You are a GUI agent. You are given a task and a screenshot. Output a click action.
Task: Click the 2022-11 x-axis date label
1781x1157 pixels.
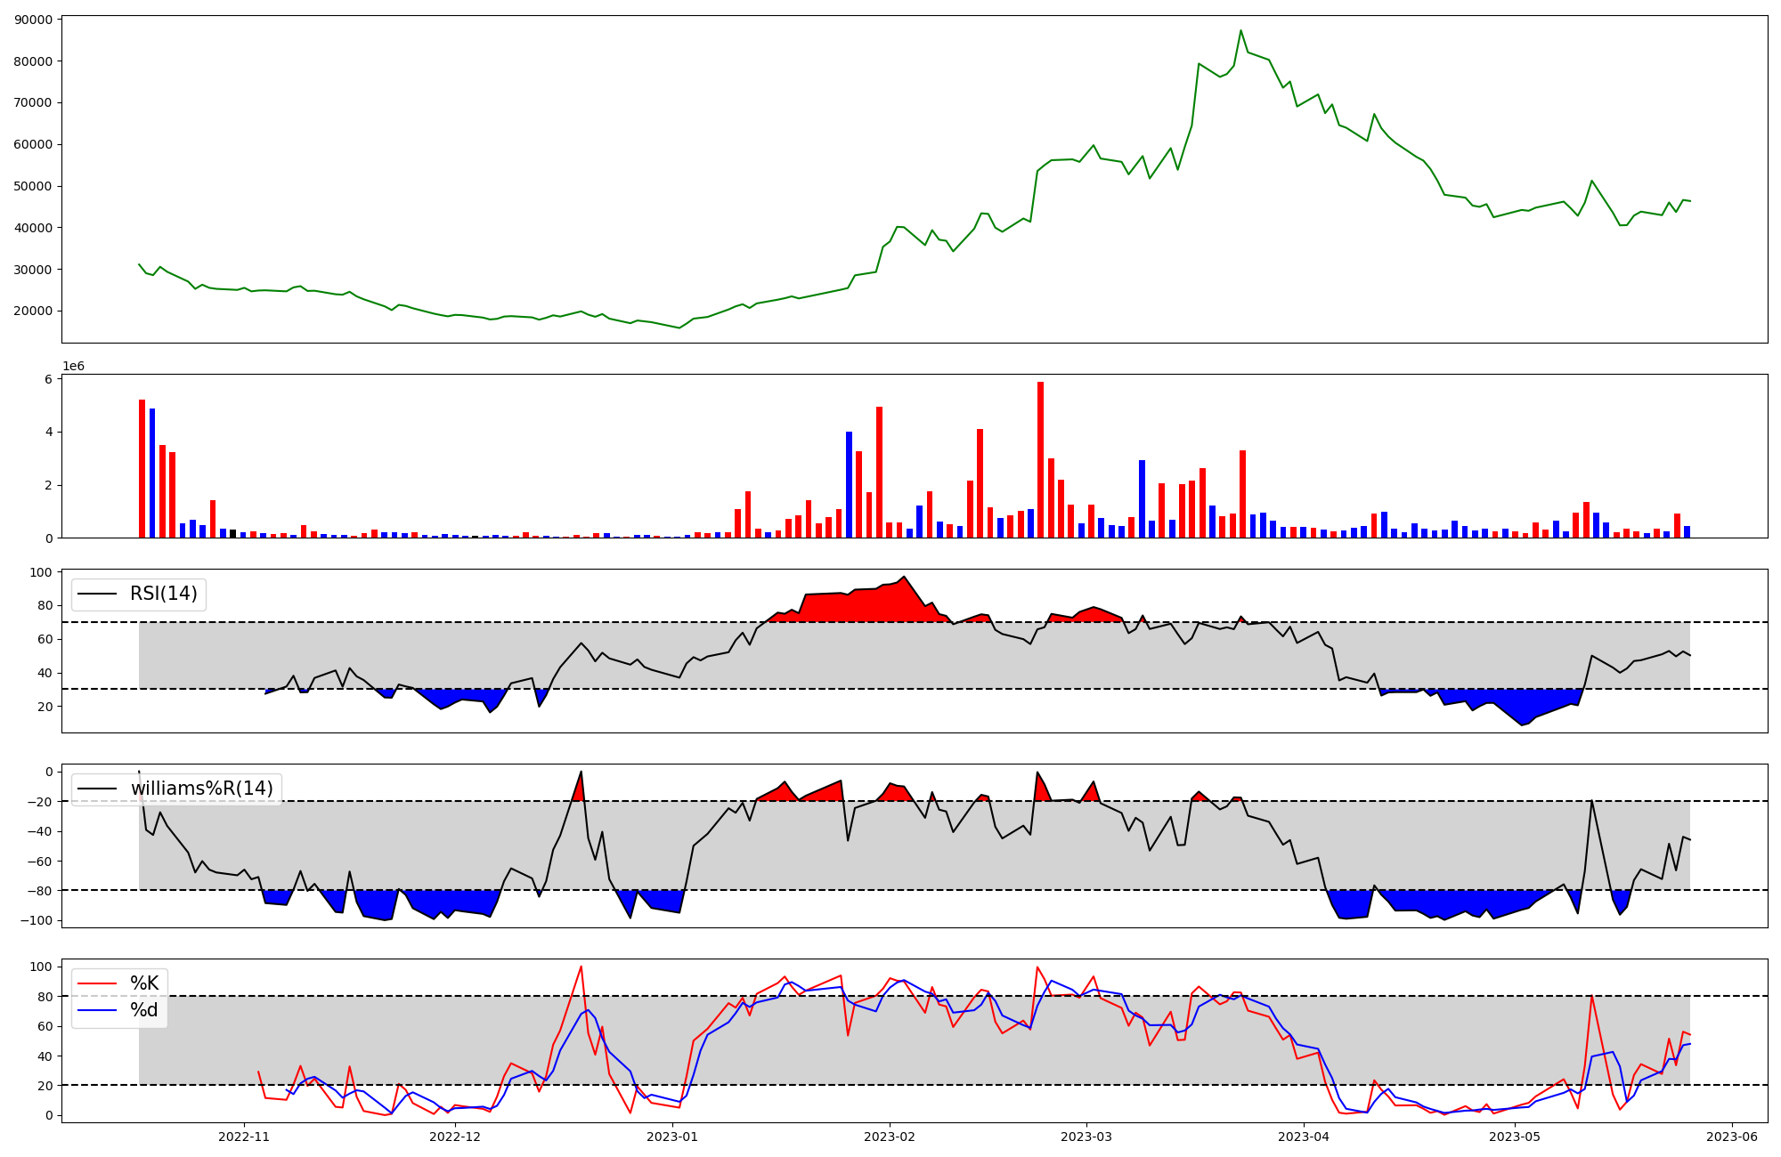[x=244, y=1137]
